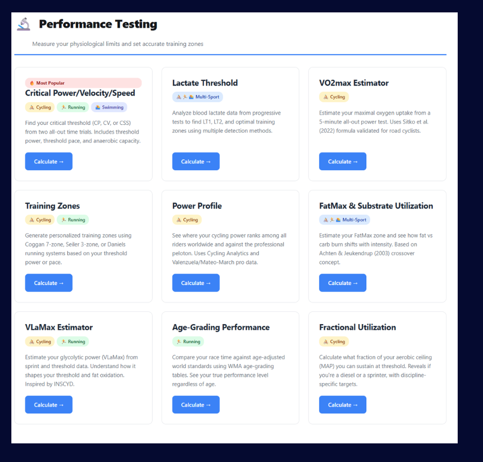Launch the Training Zones Calculate button
Viewport: 483px width, 462px height.
tap(49, 283)
